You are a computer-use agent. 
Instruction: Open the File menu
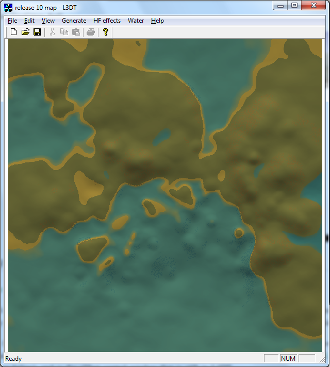[12, 21]
